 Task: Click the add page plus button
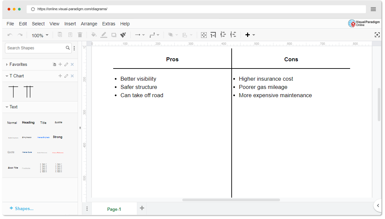coord(142,208)
